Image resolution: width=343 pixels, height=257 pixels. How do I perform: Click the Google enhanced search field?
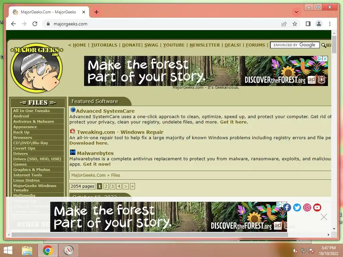295,45
